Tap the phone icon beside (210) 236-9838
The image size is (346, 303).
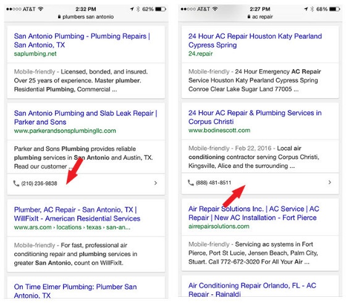(16, 183)
